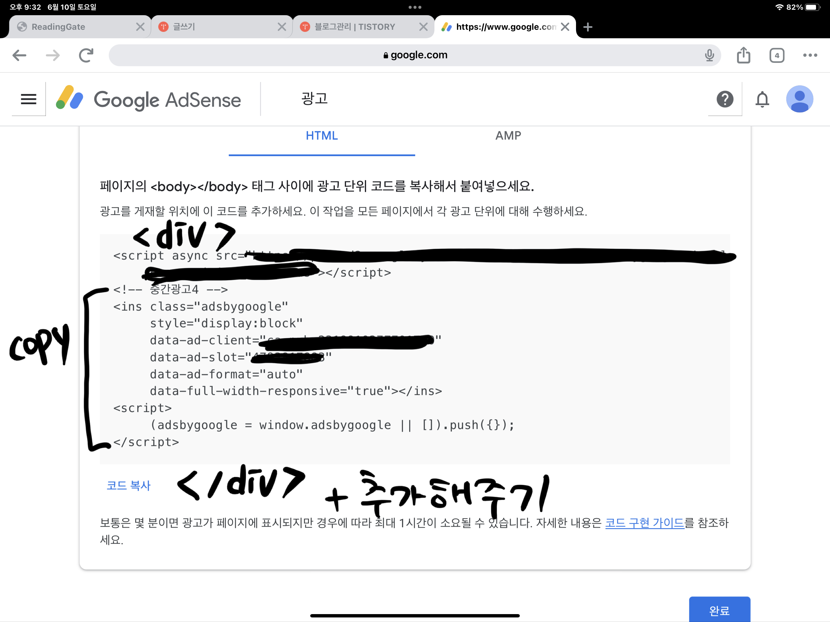
Task: Click the help question mark icon
Action: 725,99
